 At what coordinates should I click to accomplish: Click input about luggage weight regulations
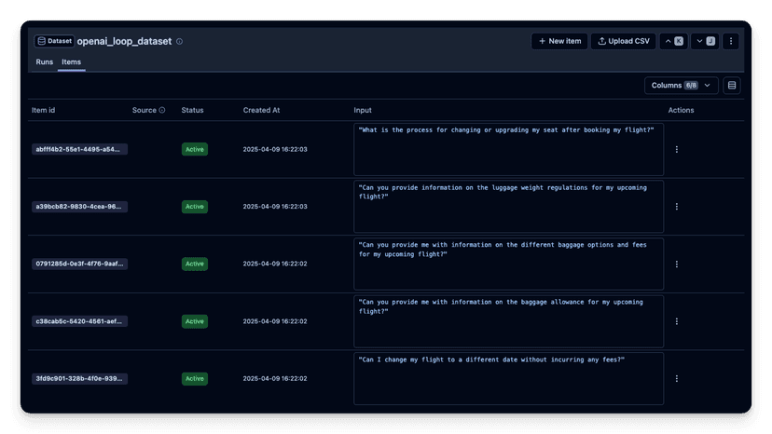click(508, 207)
